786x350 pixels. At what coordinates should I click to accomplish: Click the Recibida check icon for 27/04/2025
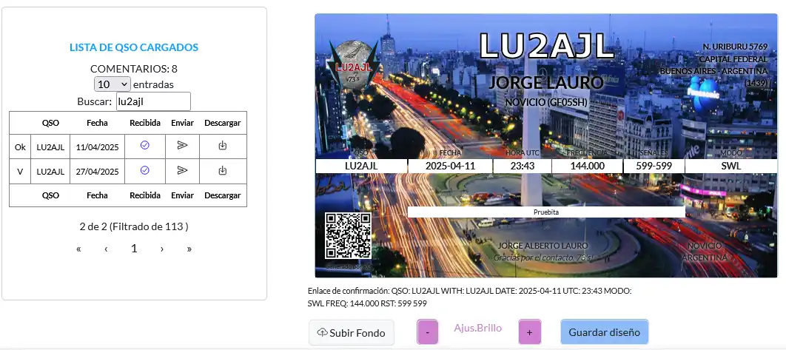tap(144, 171)
